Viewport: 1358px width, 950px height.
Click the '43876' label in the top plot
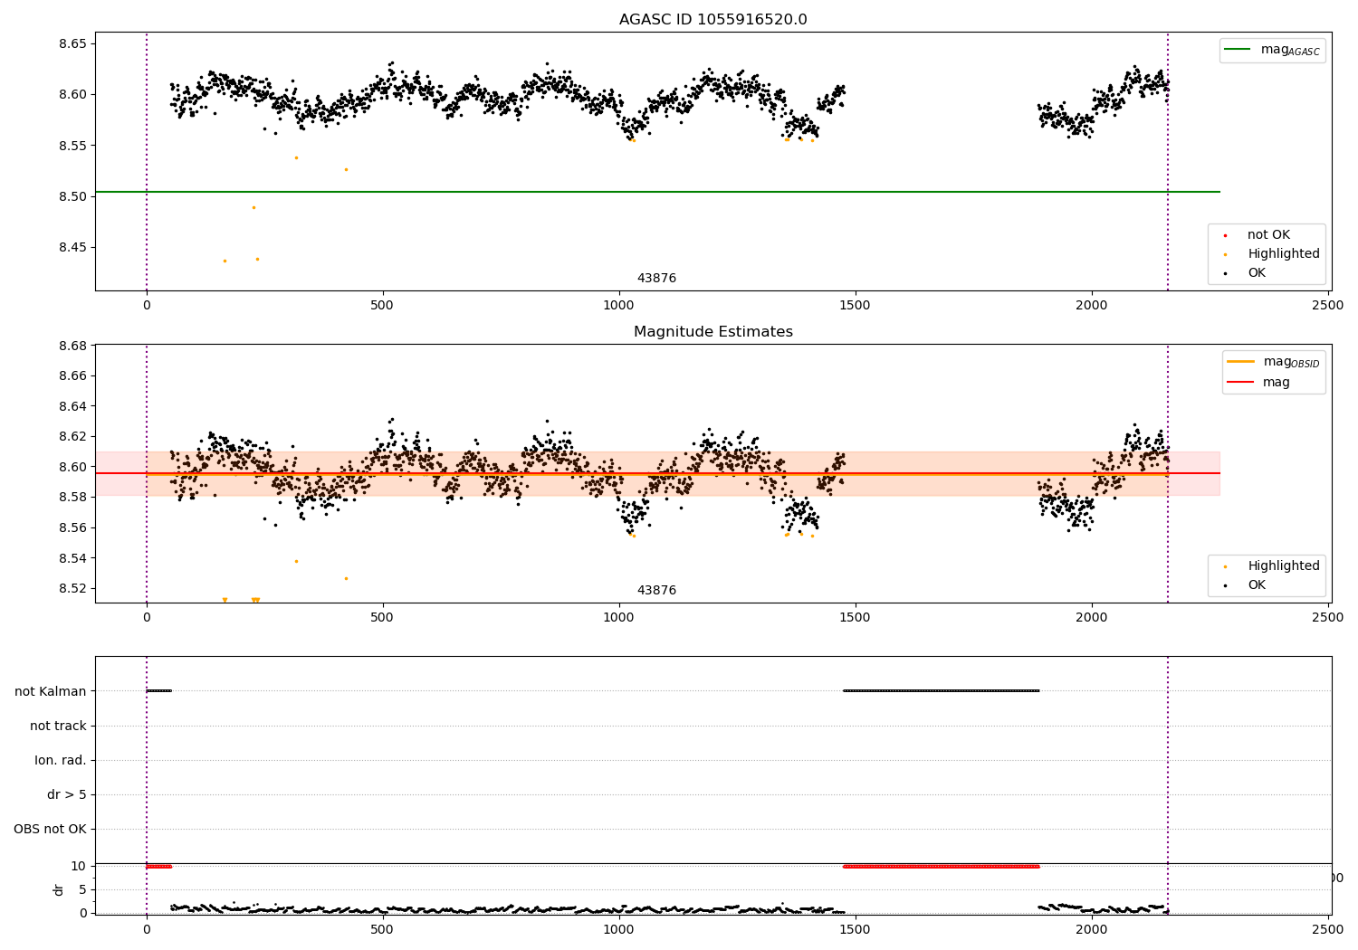tap(656, 279)
